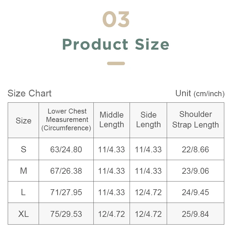Screen dimensions: 232x233
Task: Select the Side Length column header
Action: (x=148, y=120)
